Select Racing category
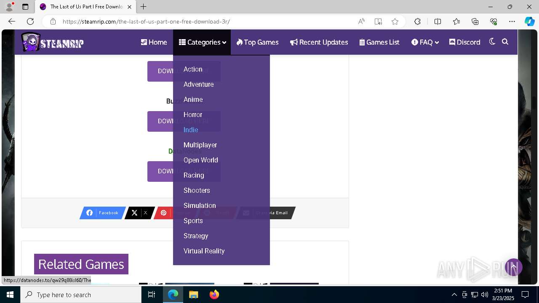This screenshot has width=539, height=303. click(194, 175)
